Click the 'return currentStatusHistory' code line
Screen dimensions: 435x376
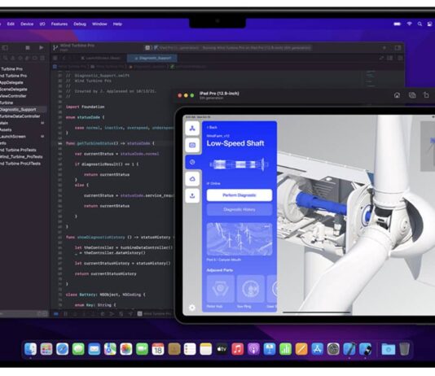click(x=105, y=273)
